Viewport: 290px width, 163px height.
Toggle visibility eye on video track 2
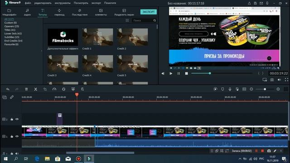pyautogui.click(x=17, y=119)
